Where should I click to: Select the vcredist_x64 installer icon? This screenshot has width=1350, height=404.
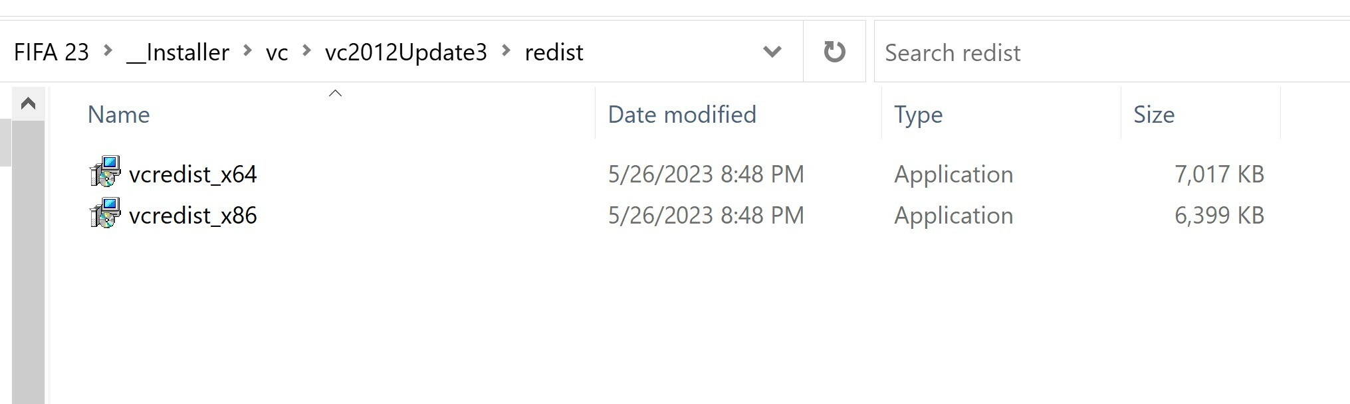tap(105, 172)
